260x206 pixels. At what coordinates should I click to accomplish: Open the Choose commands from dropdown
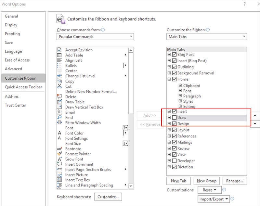(95, 37)
